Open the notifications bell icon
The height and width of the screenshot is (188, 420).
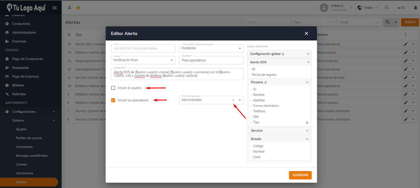[x=416, y=8]
